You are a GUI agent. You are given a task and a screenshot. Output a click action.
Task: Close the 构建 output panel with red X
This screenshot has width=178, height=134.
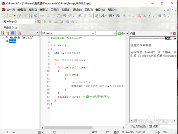coord(174,33)
